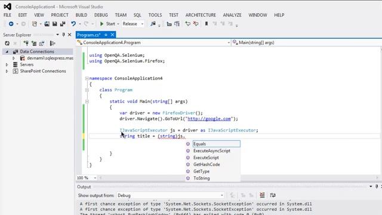The height and width of the screenshot is (215, 382).
Task: Click the New Project icon in toolbar
Action: point(35,24)
